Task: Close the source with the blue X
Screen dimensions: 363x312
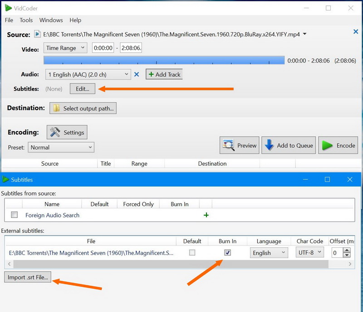Action: [356, 32]
